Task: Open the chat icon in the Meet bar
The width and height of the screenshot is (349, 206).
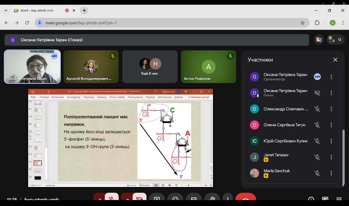Action: click(325, 199)
